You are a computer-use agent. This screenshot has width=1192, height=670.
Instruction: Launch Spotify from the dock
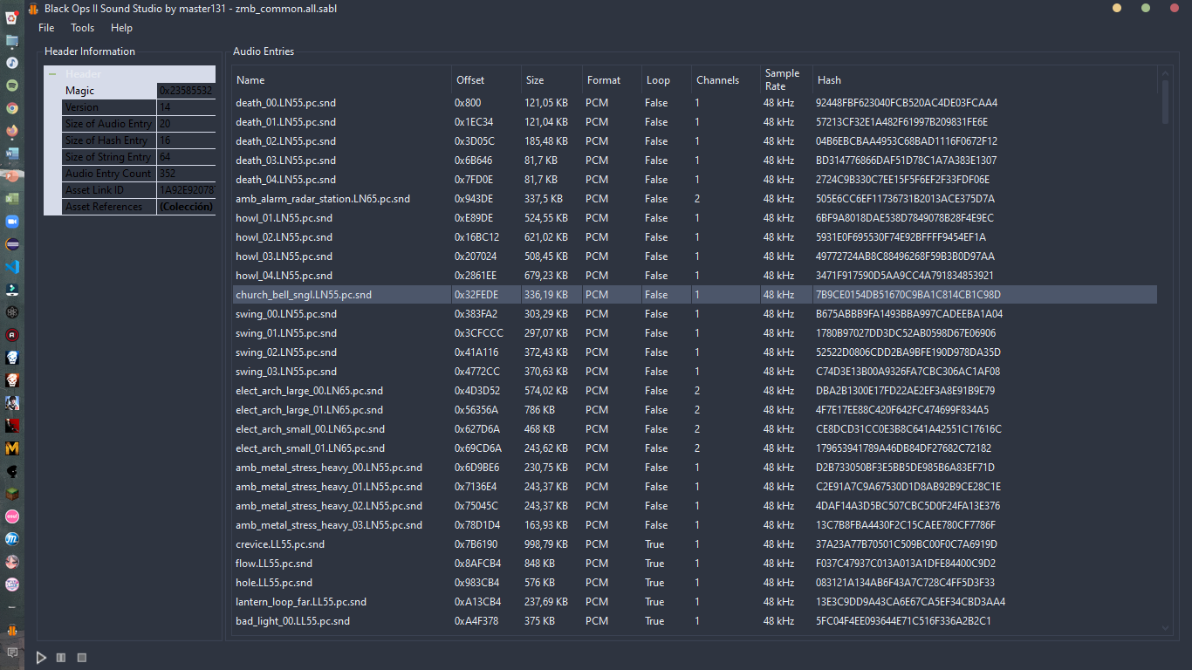click(12, 85)
